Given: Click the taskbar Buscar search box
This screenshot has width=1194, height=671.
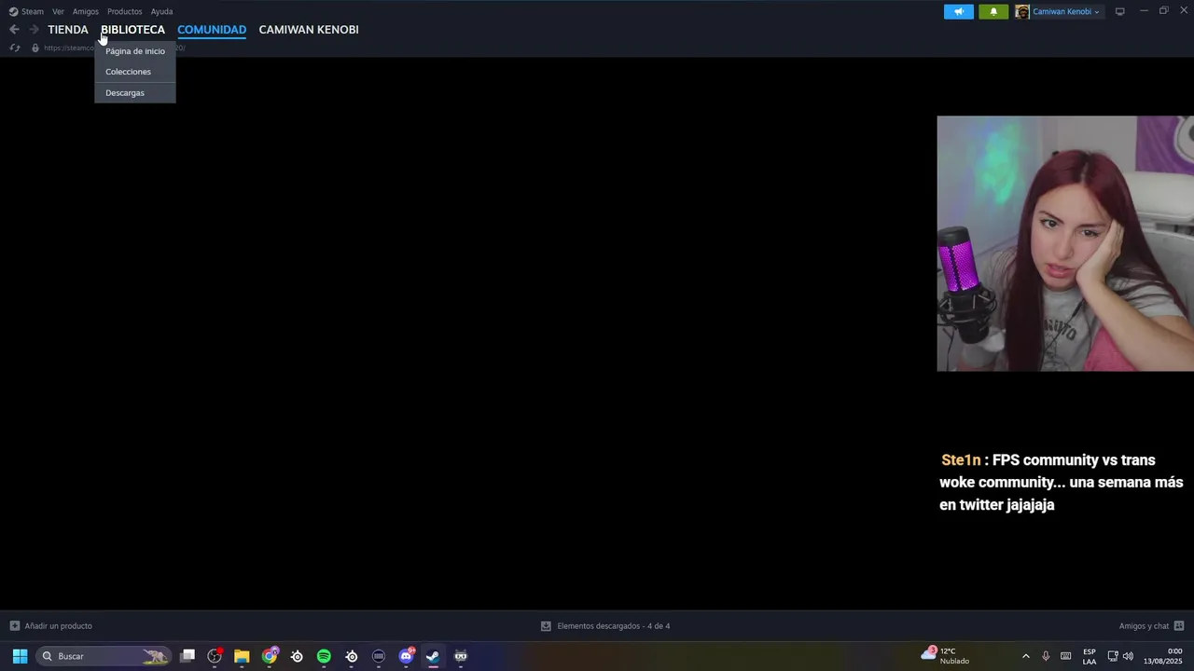Looking at the screenshot, I should (x=104, y=656).
